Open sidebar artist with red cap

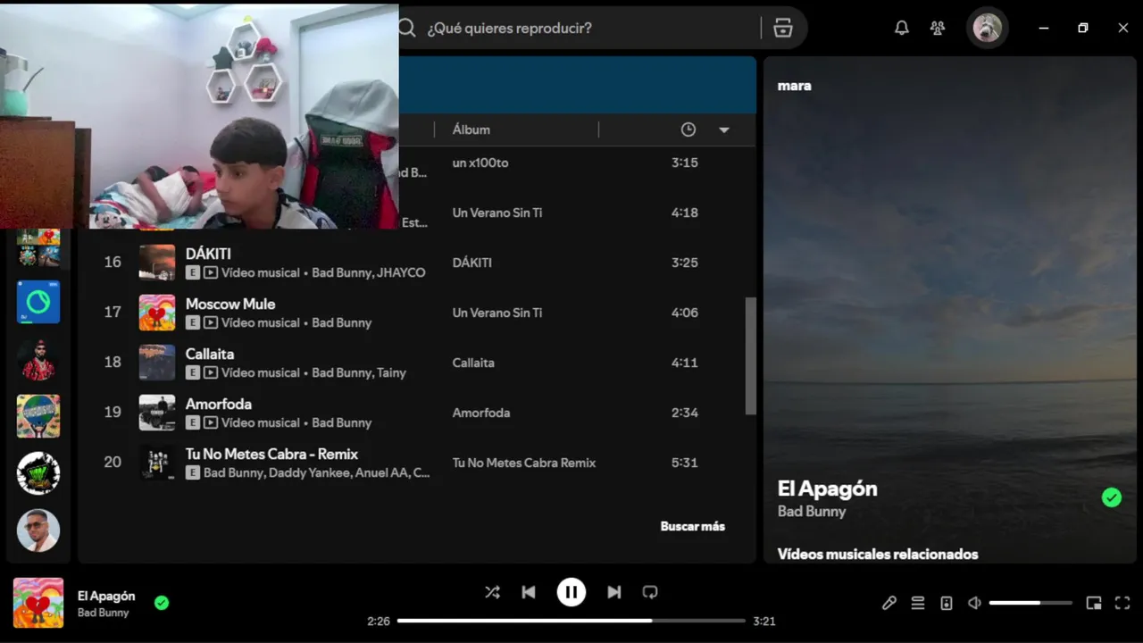coord(38,359)
